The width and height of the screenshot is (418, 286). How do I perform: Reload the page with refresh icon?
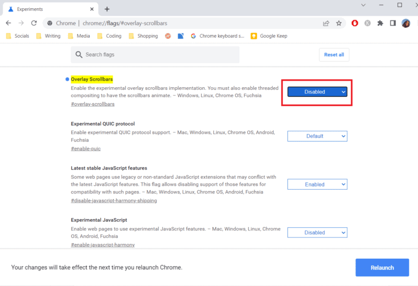click(x=34, y=23)
